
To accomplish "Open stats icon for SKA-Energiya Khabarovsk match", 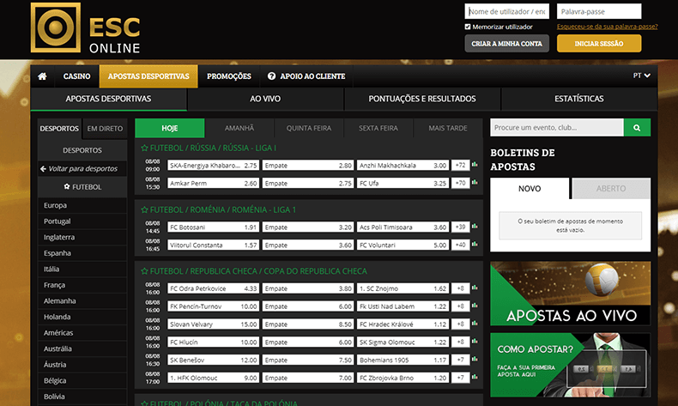I will 475,165.
